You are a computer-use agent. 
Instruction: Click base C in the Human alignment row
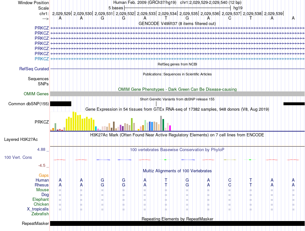tap(230, 180)
